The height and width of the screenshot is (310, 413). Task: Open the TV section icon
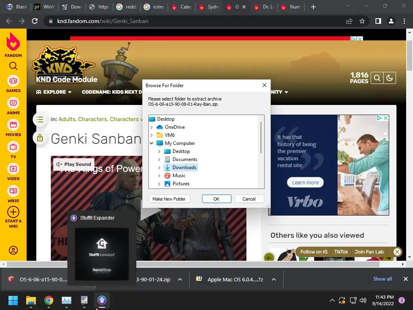point(13,147)
